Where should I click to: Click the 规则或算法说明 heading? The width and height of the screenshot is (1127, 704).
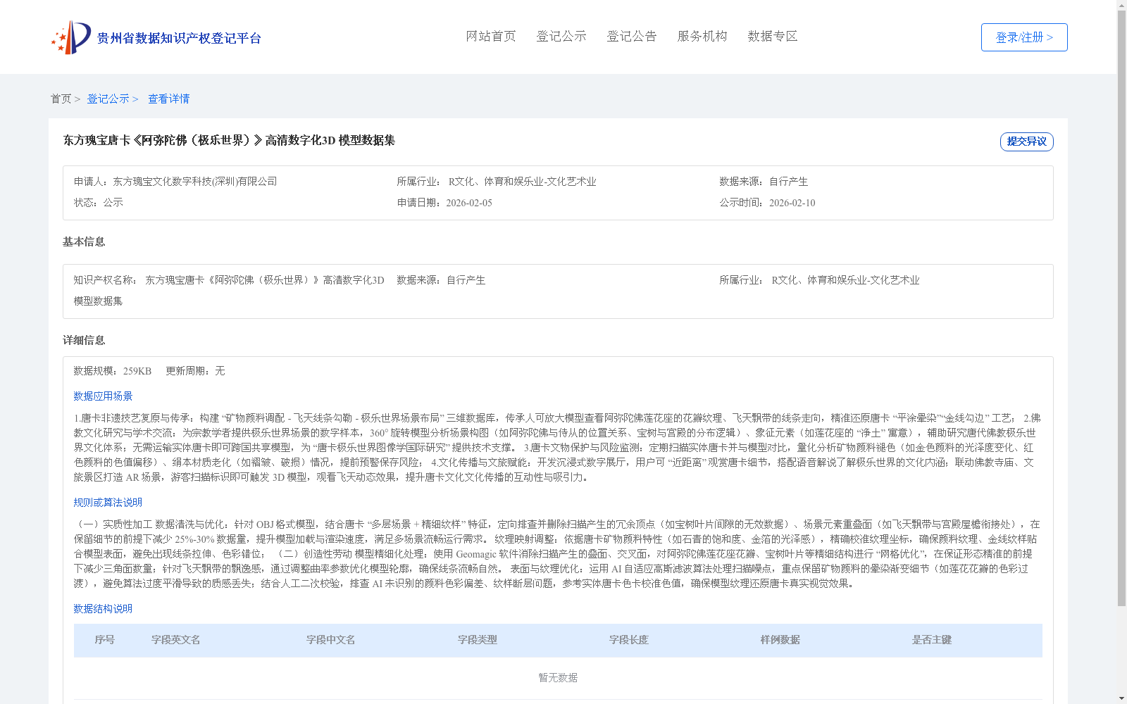[x=108, y=503]
